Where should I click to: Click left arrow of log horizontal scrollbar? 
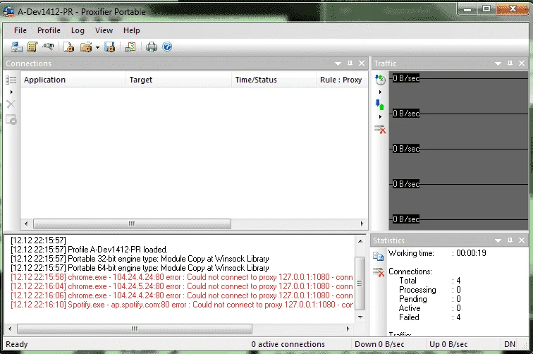click(10, 329)
